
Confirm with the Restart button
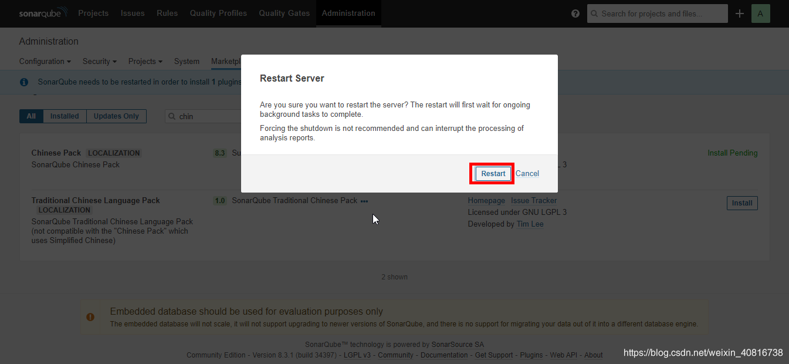tap(493, 174)
